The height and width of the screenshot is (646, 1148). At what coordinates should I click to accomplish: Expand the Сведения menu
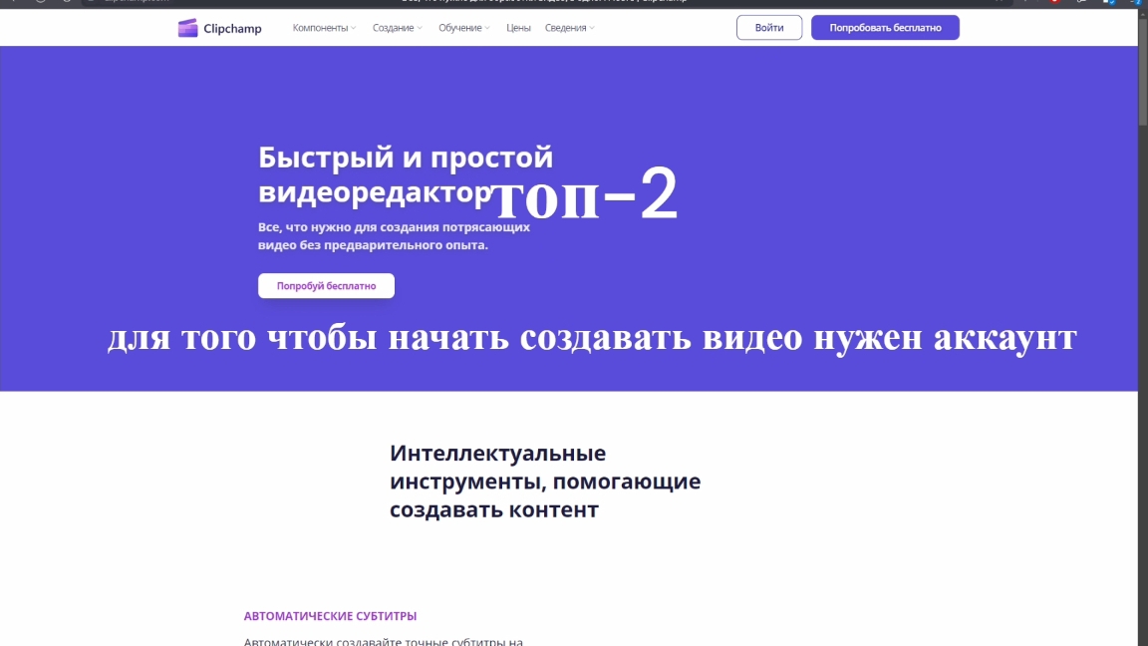[570, 28]
